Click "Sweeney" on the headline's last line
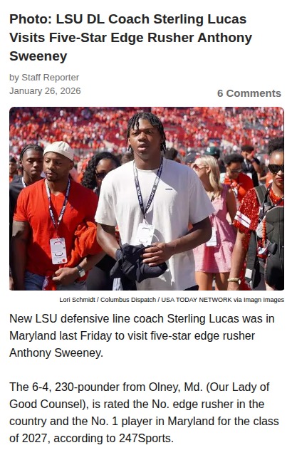 (x=38, y=56)
